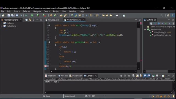Toggle Mark Occurrences in toolbar
Viewport: 176px width, 99px height.
(76, 15)
